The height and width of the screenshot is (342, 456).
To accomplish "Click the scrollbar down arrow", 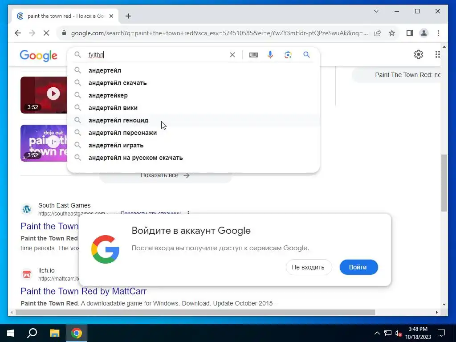I will [x=444, y=305].
